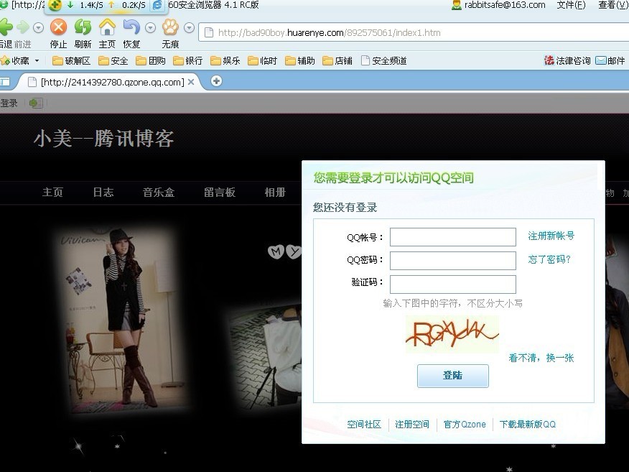Open the 银行 bookmark folder
629x472 pixels.
click(x=187, y=60)
